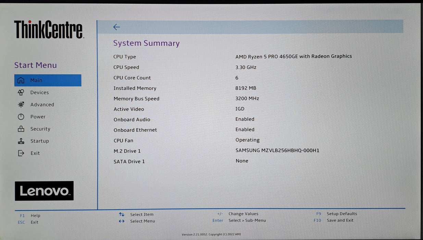The image size is (423, 240).
Task: Click the core count value 6
Action: coord(237,78)
